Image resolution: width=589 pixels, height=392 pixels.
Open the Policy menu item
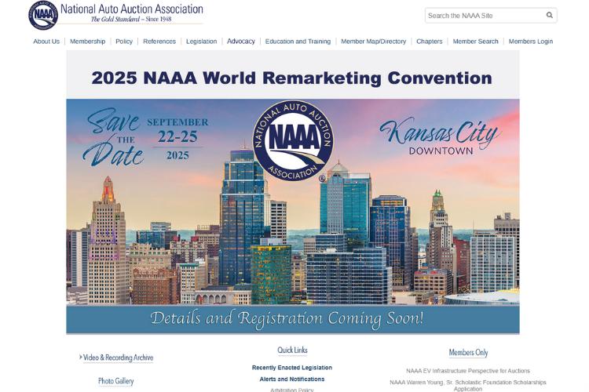click(x=124, y=42)
